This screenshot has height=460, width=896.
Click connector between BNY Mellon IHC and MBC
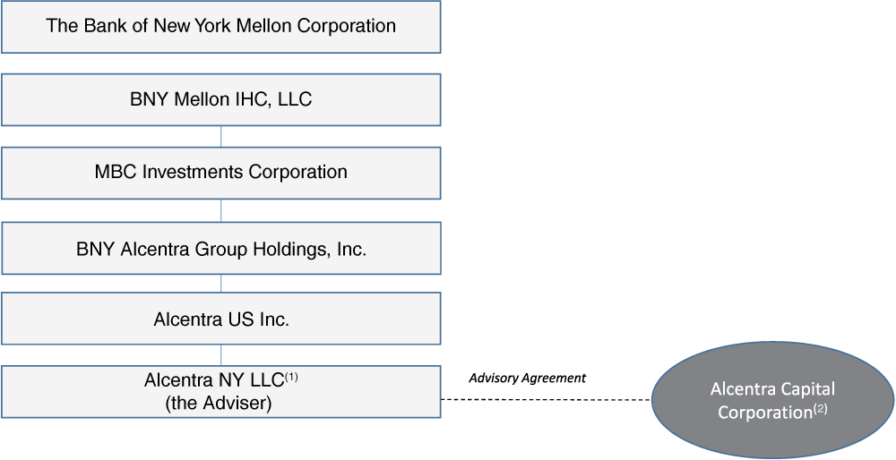click(220, 136)
